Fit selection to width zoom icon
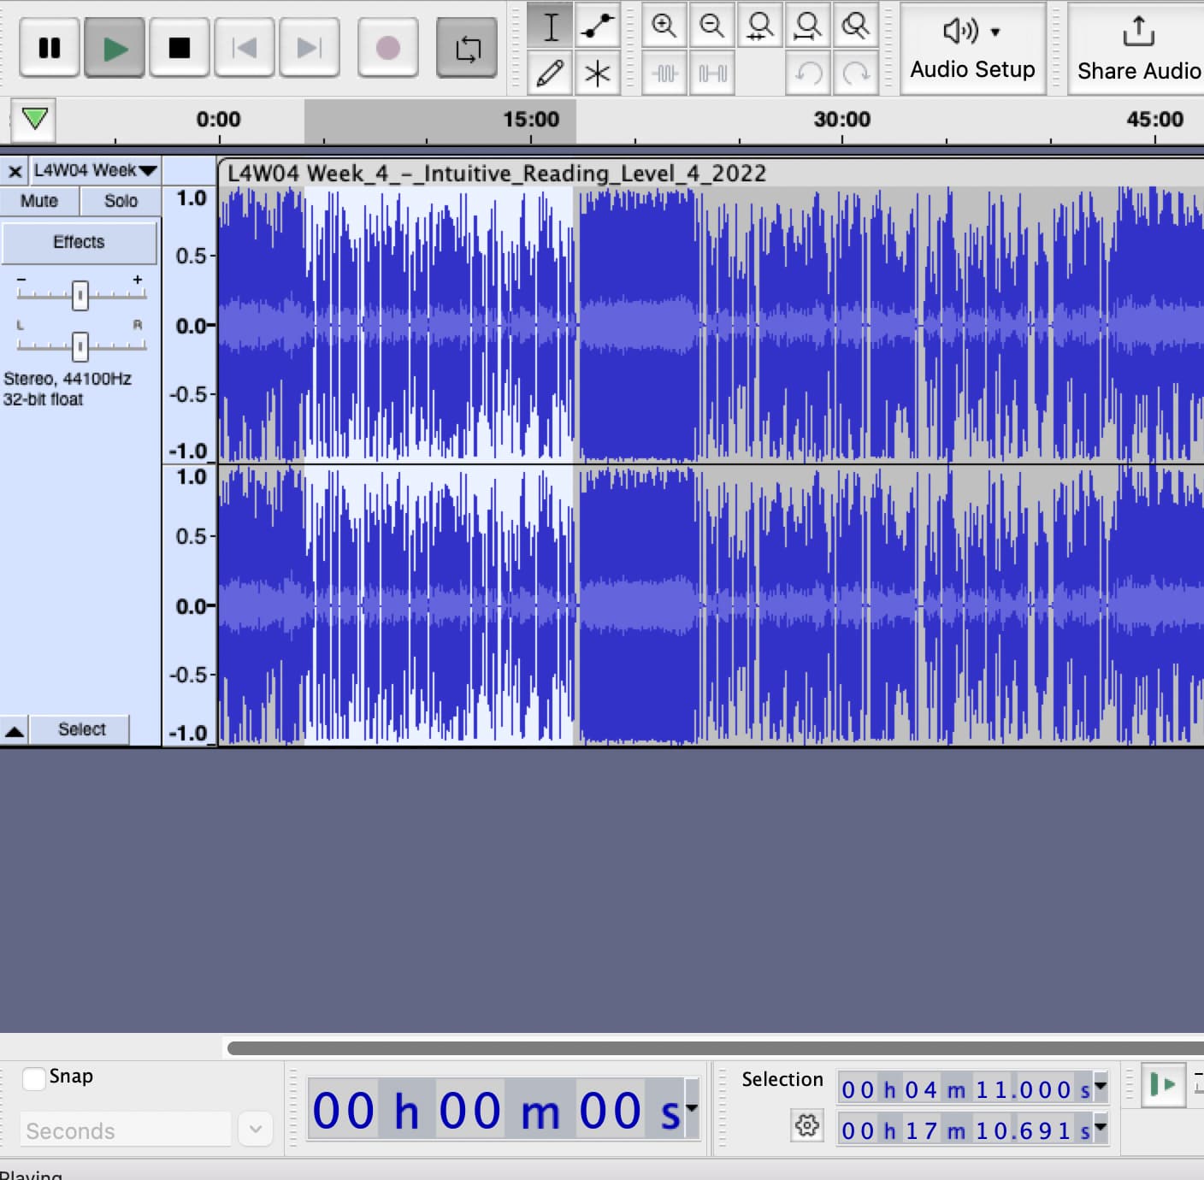The width and height of the screenshot is (1204, 1180). tap(759, 27)
